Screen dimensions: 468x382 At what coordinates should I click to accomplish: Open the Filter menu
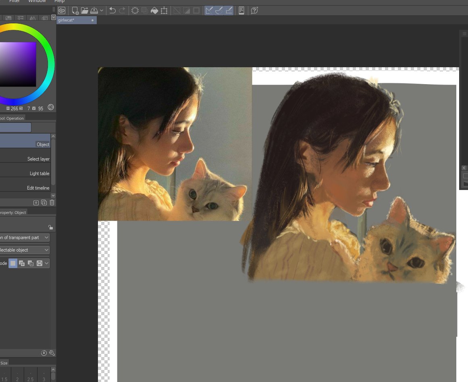click(x=15, y=1)
